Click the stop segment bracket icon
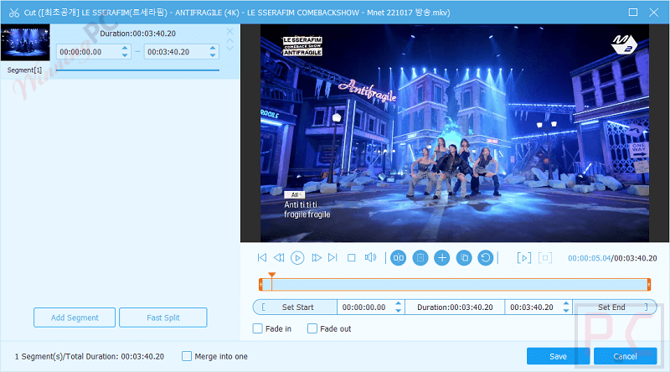This screenshot has height=372, width=670. pos(545,258)
